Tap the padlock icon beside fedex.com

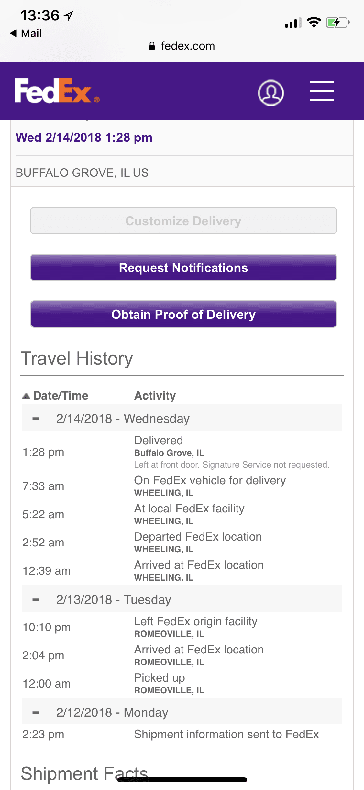click(152, 46)
